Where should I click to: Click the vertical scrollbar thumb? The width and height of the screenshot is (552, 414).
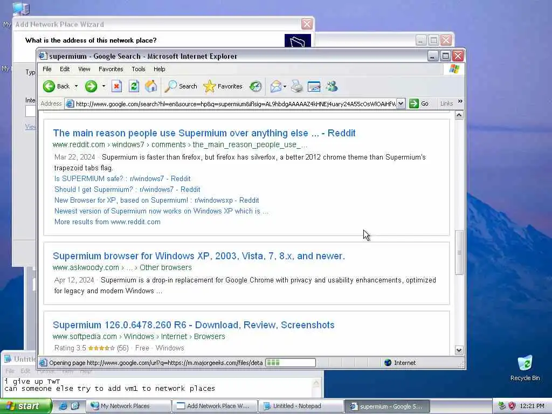[459, 252]
